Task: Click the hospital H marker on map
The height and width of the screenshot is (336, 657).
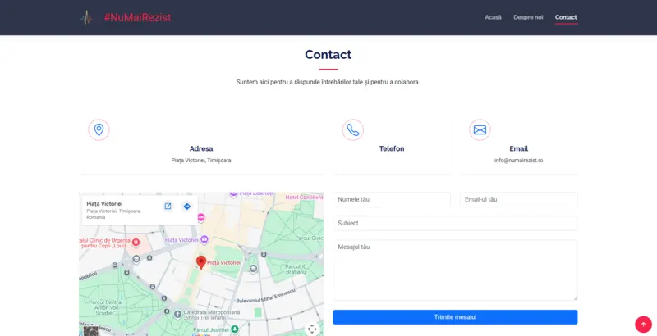Action: point(136,242)
